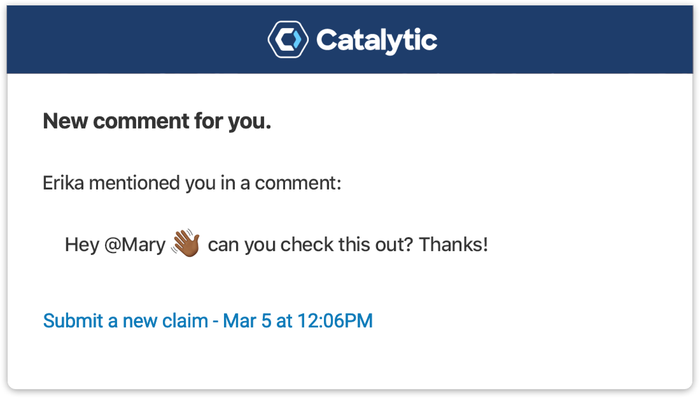Click the name Erika in the message
The image size is (700, 398).
[63, 183]
